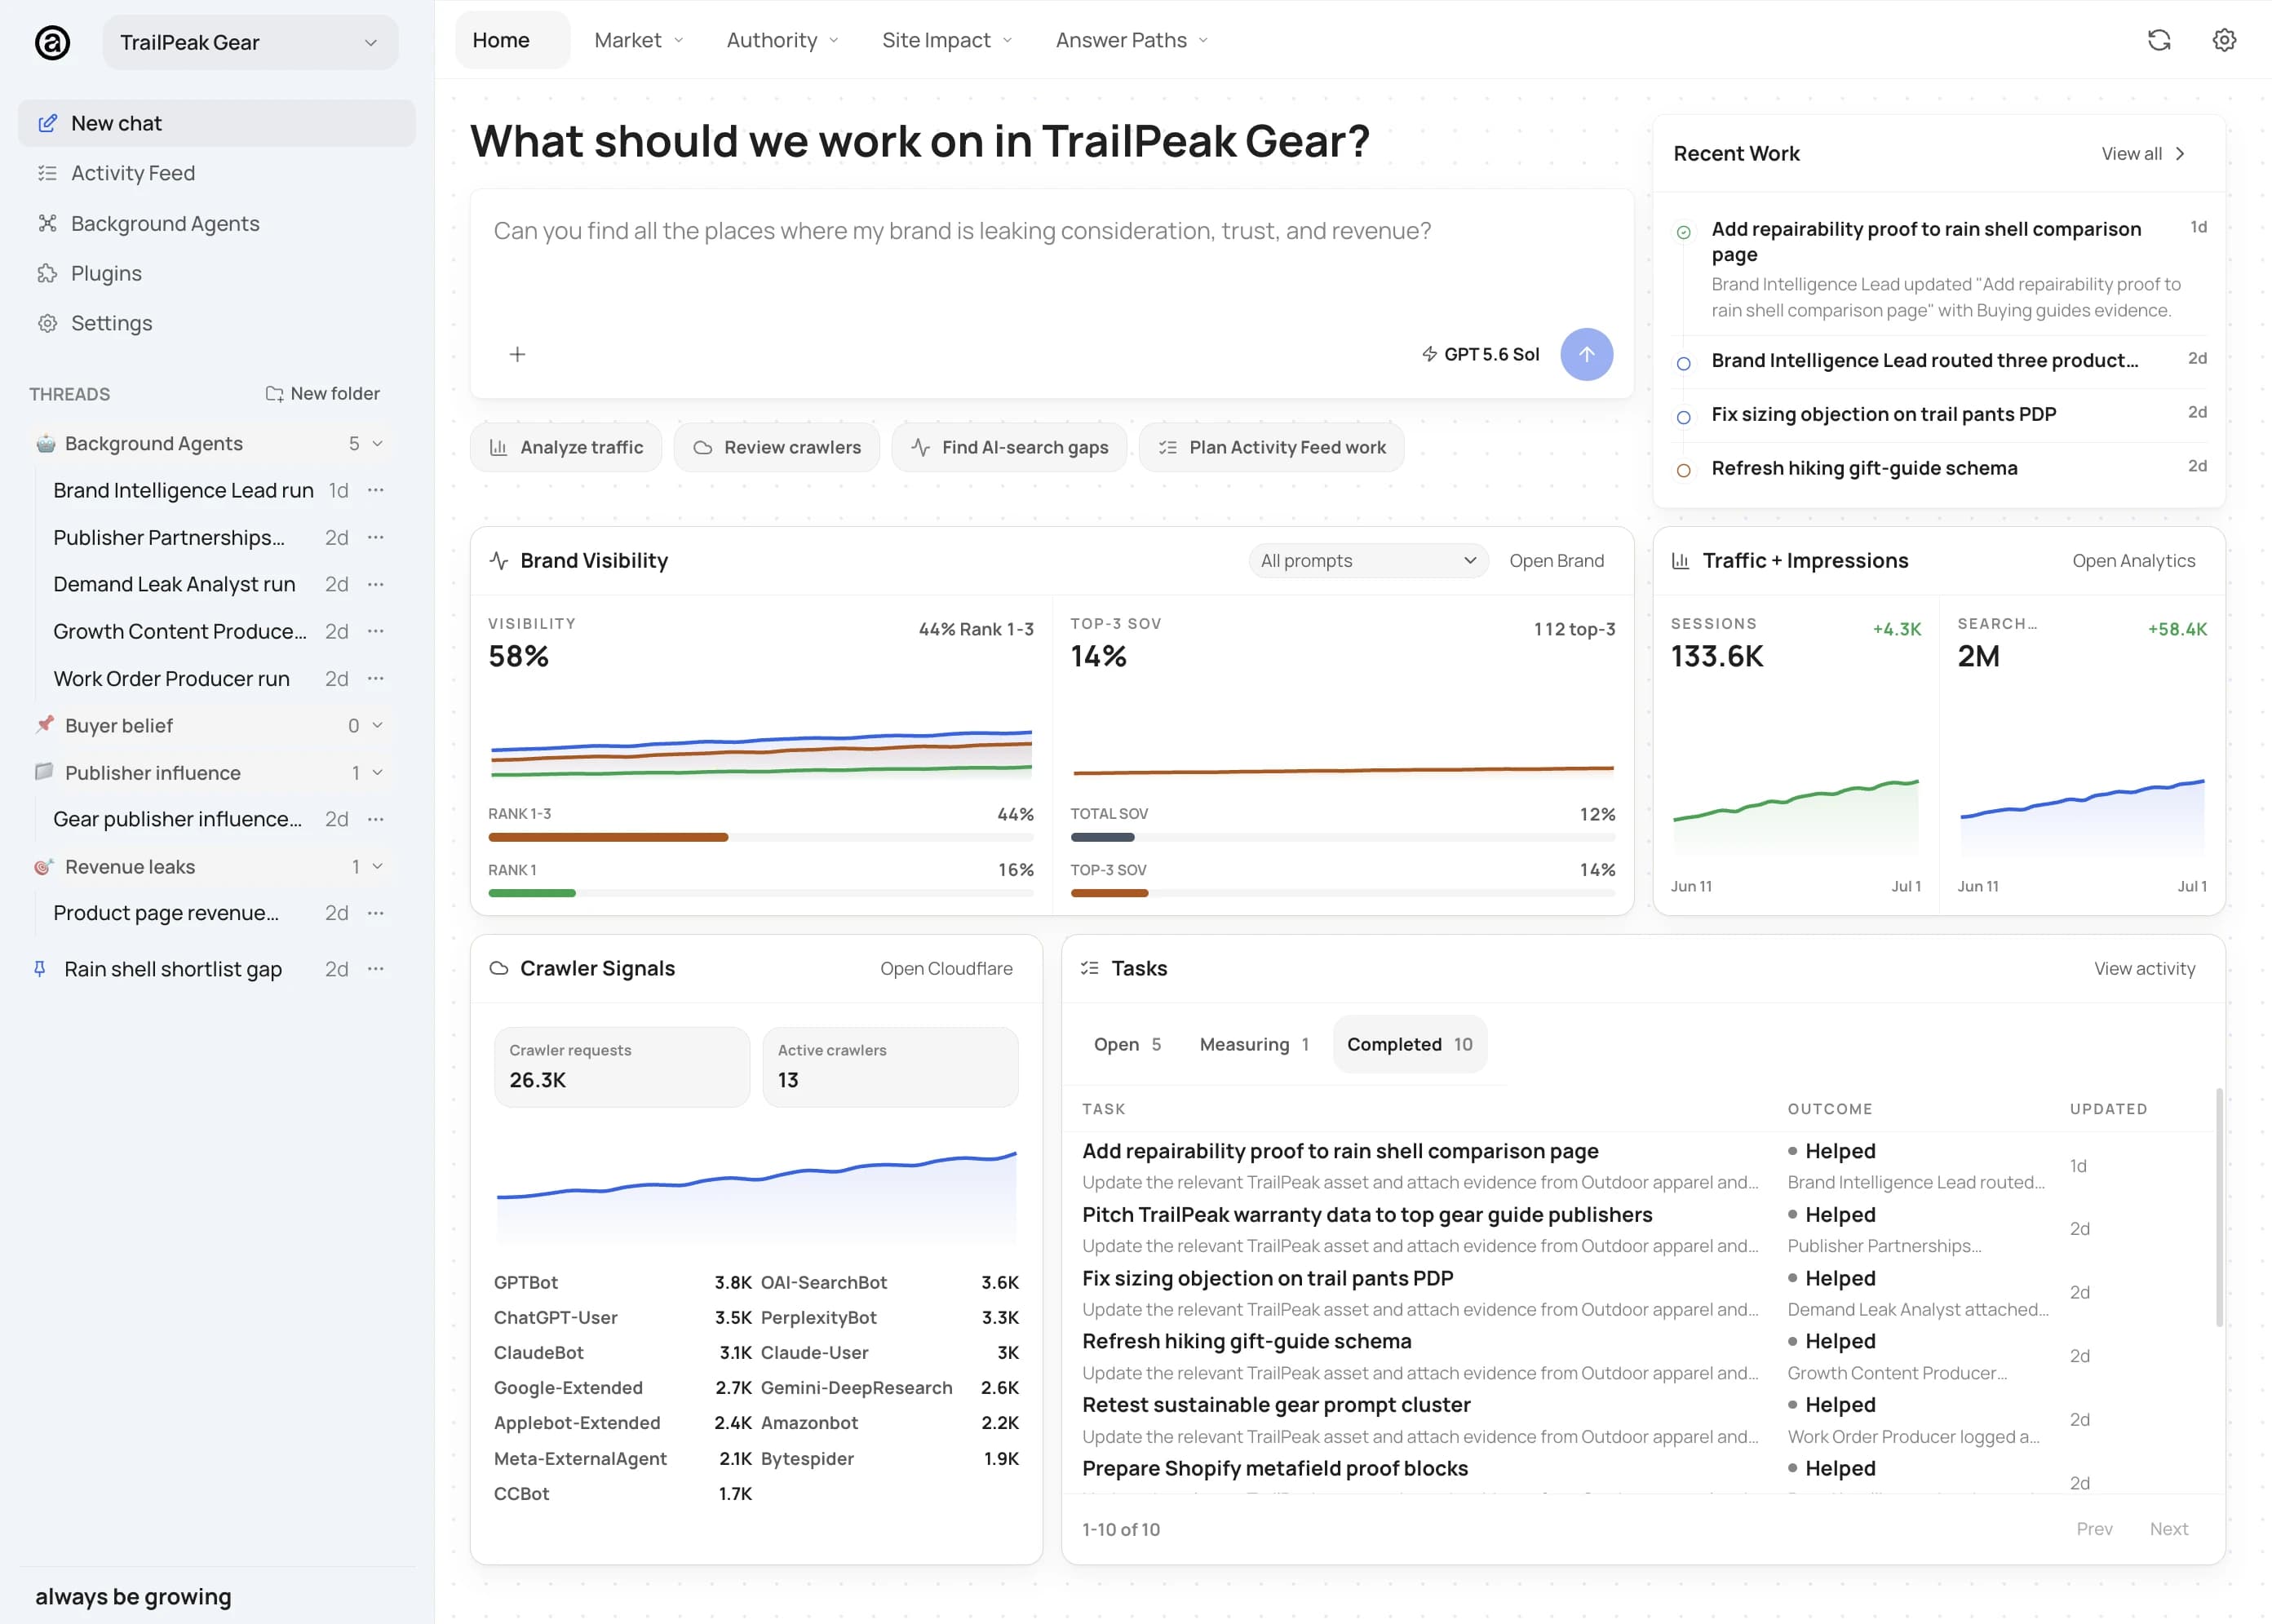The image size is (2272, 1624).
Task: Open three-dot menu for Product page revenue thread
Action: 376,913
